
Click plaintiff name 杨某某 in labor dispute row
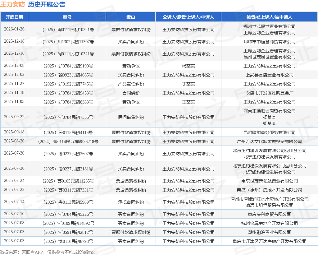[189, 66]
